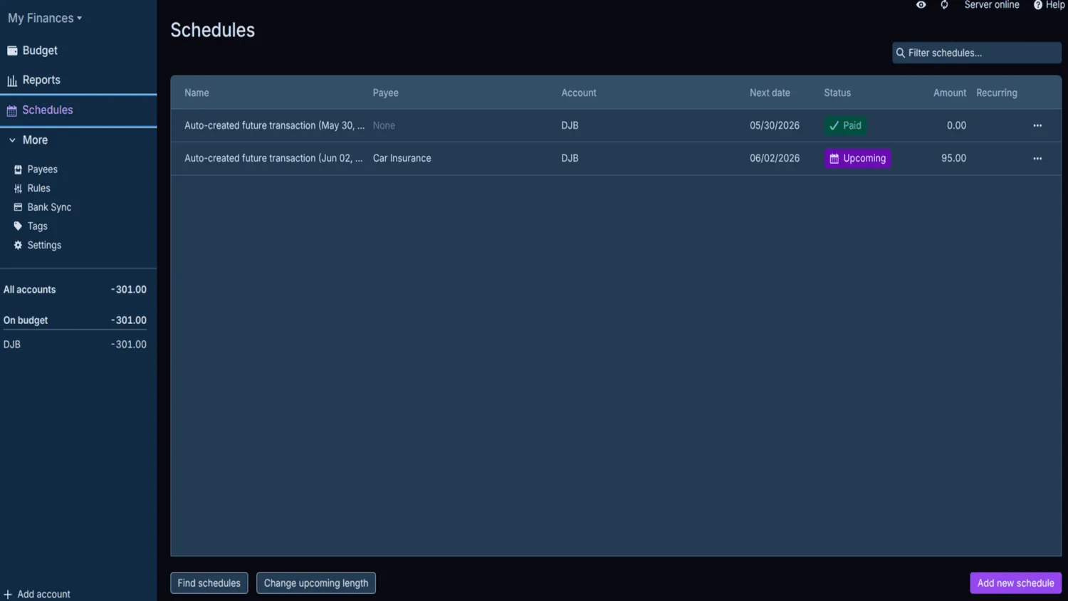
Task: Open the DJB account in sidebar
Action: click(75, 345)
